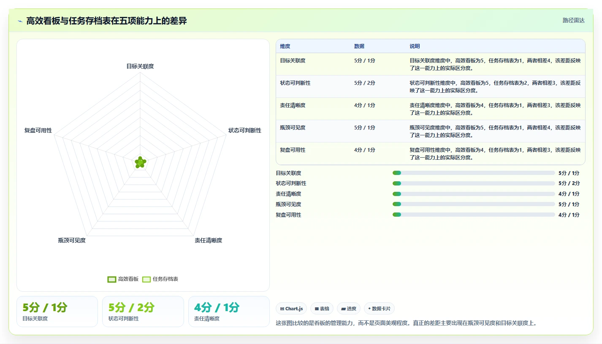The image size is (602, 344).
Task: Click the 状态可判断性 description in table
Action: coord(495,87)
